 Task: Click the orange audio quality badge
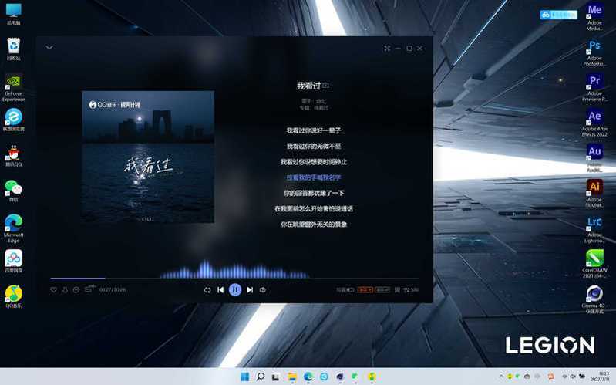pos(365,290)
